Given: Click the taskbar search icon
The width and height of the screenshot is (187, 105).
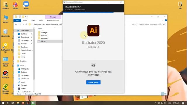Looking at the screenshot, I should click(8, 103).
